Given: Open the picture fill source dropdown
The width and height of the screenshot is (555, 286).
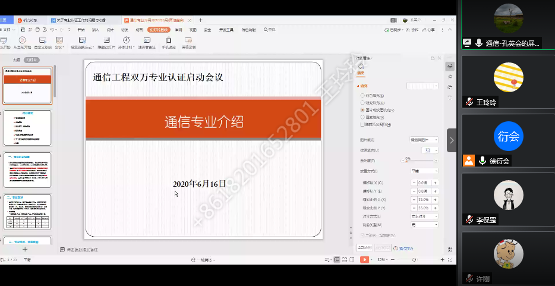Looking at the screenshot, I should click(424, 140).
